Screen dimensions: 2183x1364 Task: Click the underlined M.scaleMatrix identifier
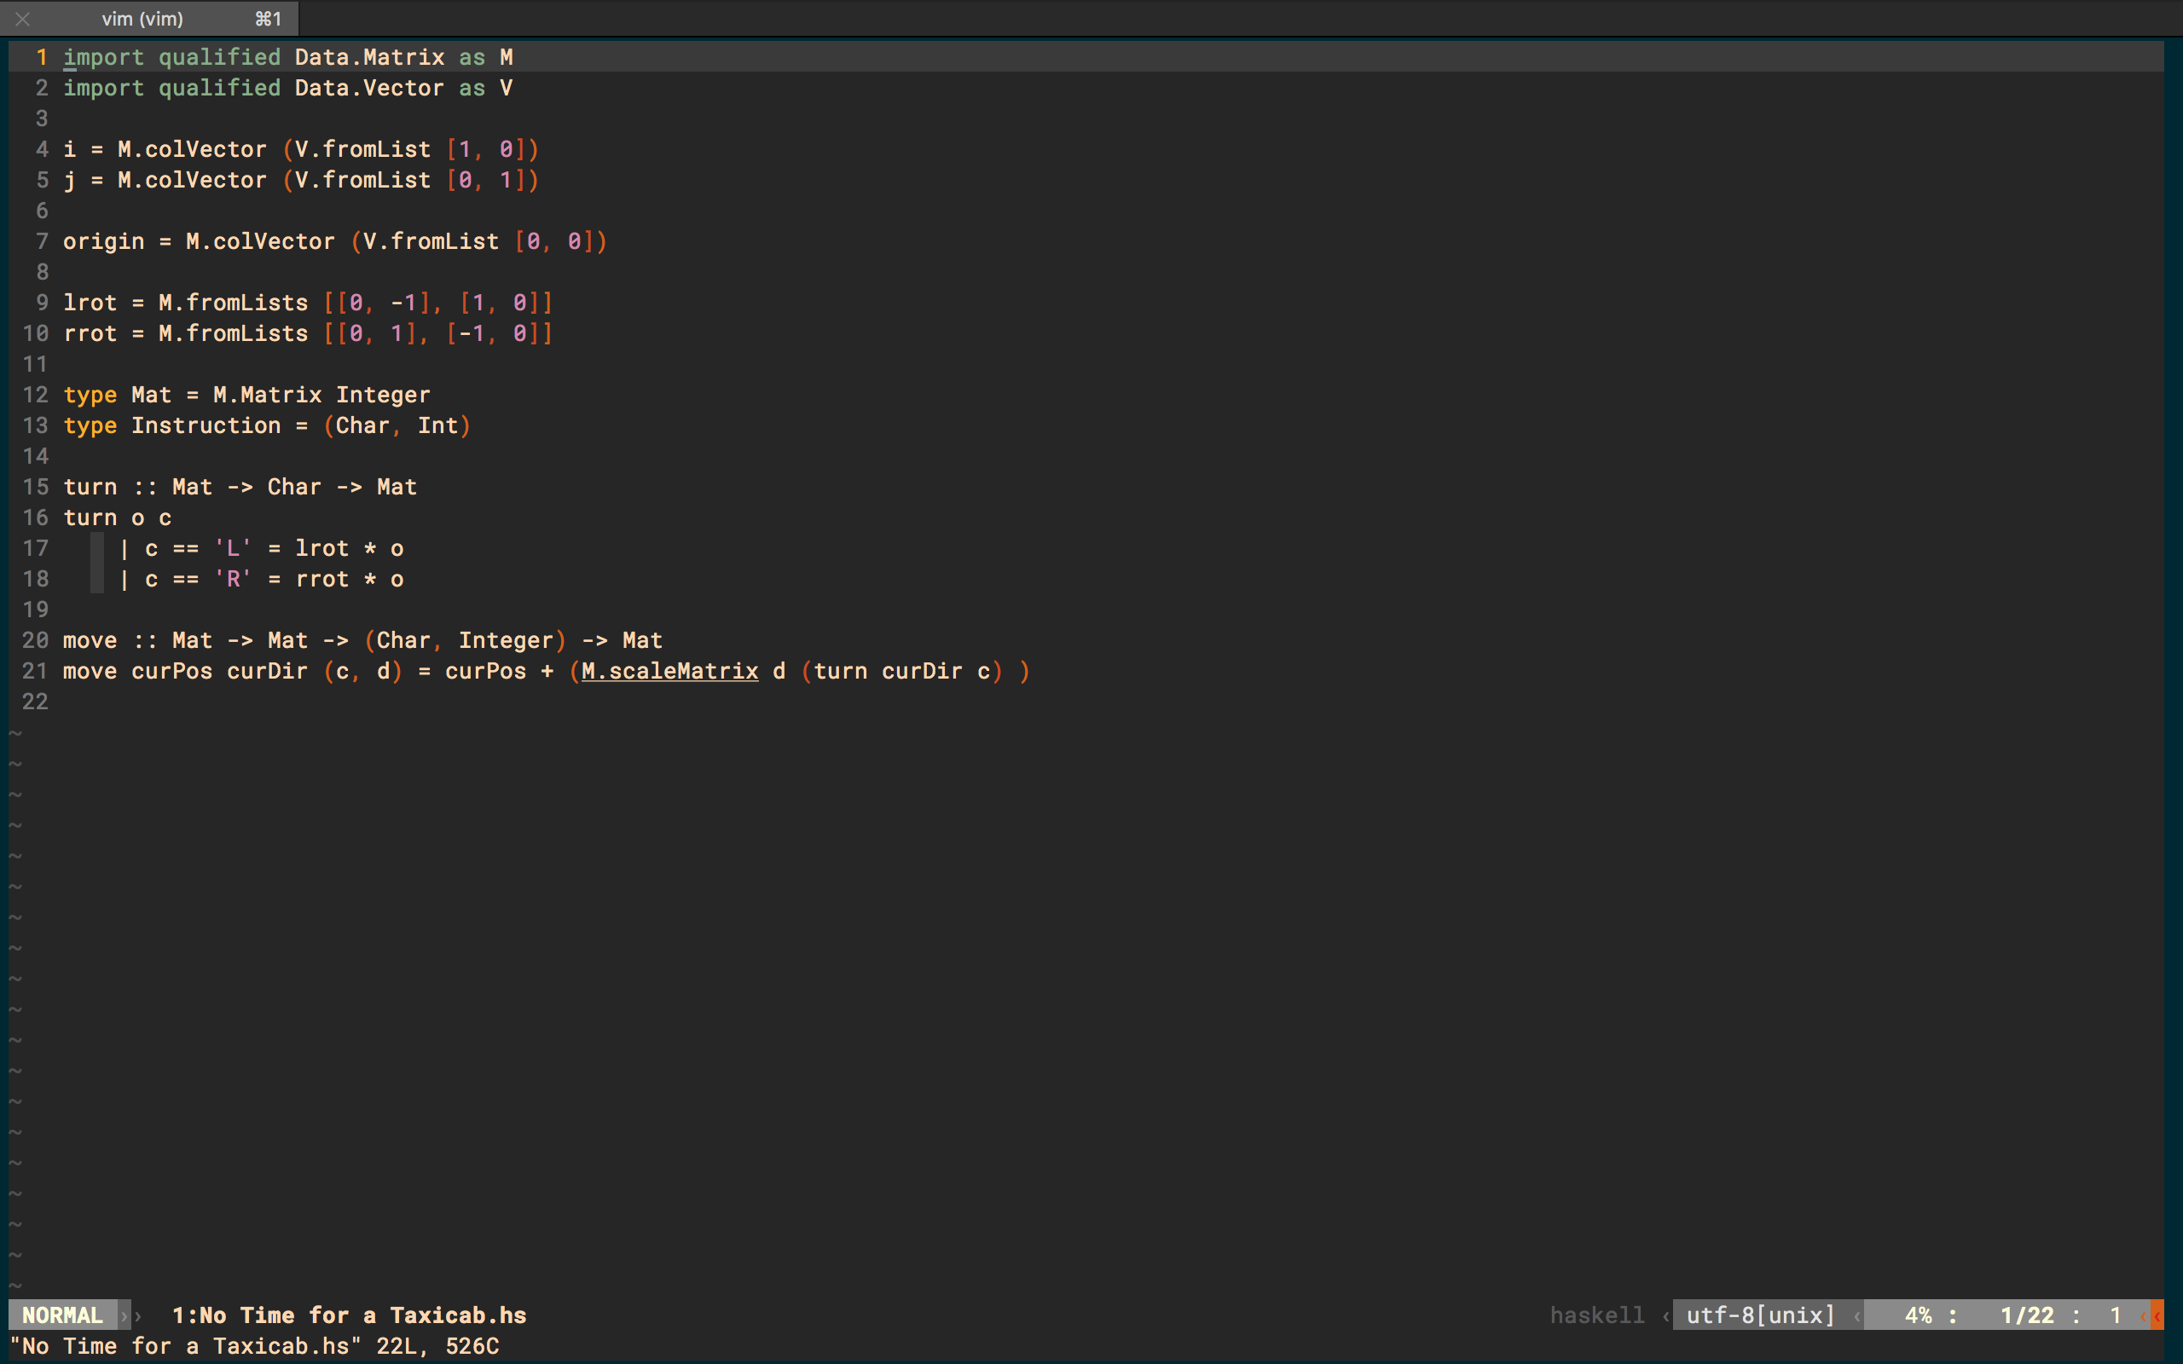(x=669, y=671)
